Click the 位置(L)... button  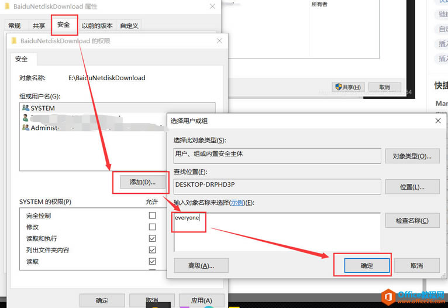click(412, 187)
